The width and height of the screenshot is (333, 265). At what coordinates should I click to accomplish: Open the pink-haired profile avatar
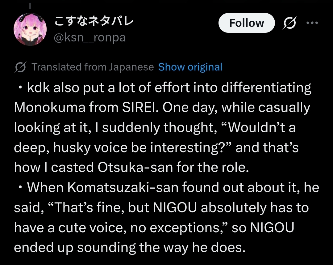[30, 30]
